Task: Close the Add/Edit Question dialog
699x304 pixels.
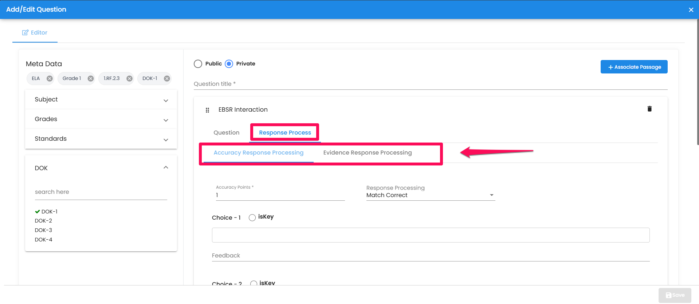Action: (691, 10)
